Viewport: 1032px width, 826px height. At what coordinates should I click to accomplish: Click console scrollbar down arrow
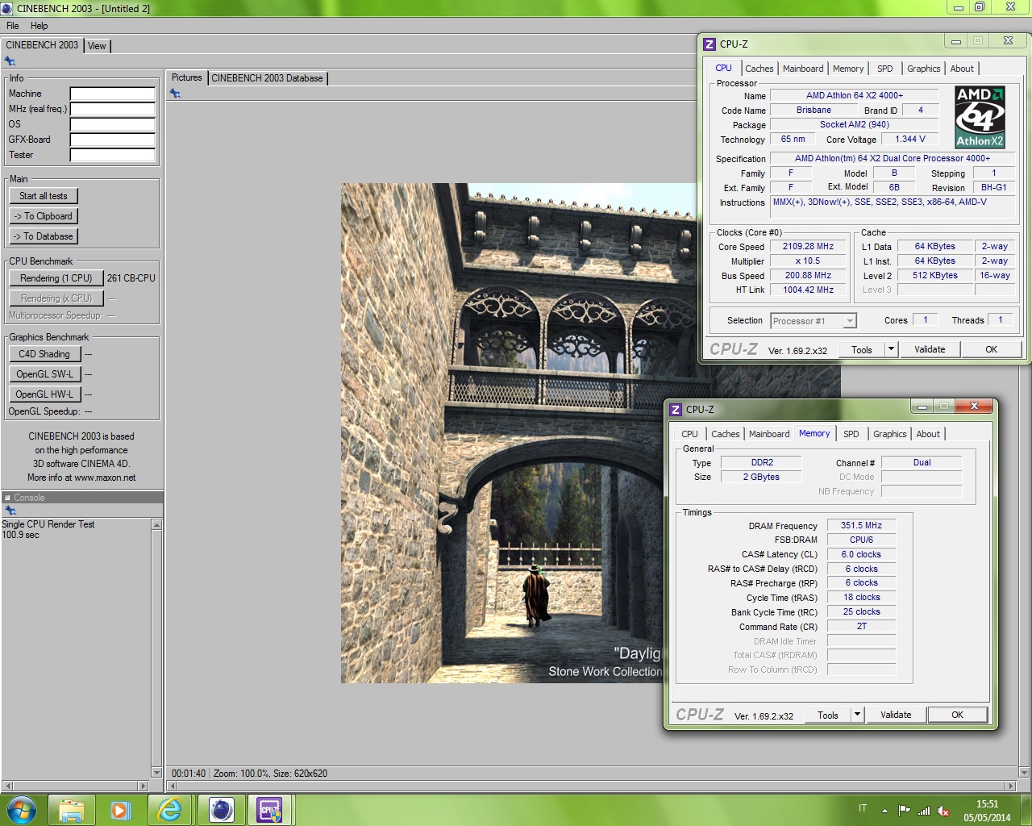(156, 773)
